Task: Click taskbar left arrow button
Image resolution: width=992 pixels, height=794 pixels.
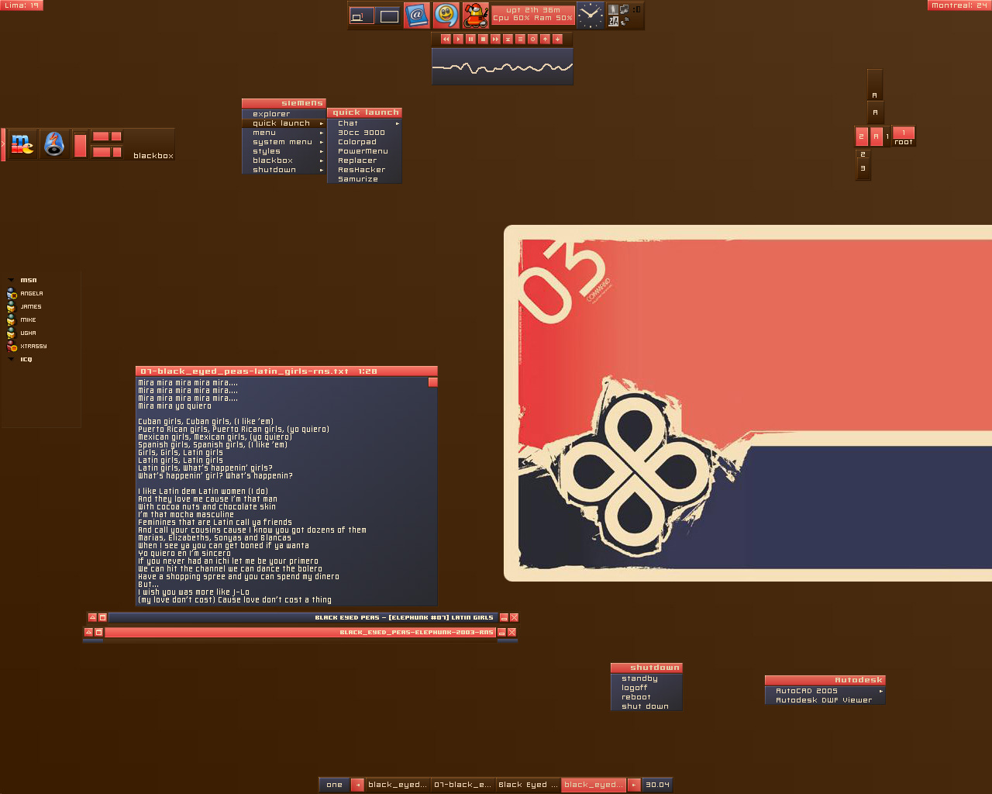Action: (x=357, y=785)
